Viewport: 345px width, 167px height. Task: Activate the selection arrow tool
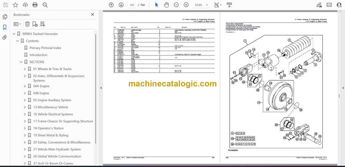tap(156, 5)
